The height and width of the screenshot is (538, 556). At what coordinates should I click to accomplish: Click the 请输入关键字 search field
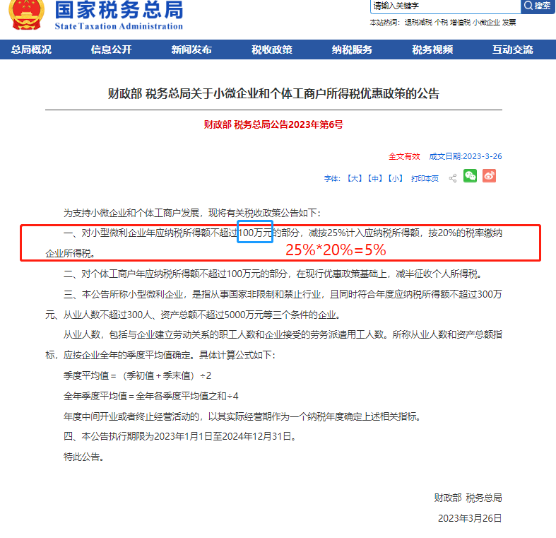coord(445,6)
